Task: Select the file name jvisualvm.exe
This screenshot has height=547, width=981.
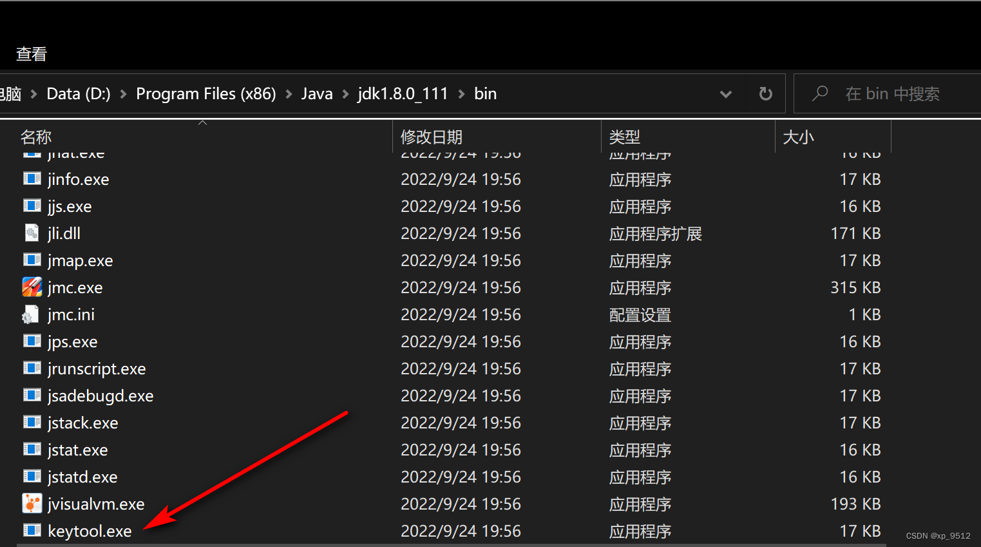Action: (96, 504)
